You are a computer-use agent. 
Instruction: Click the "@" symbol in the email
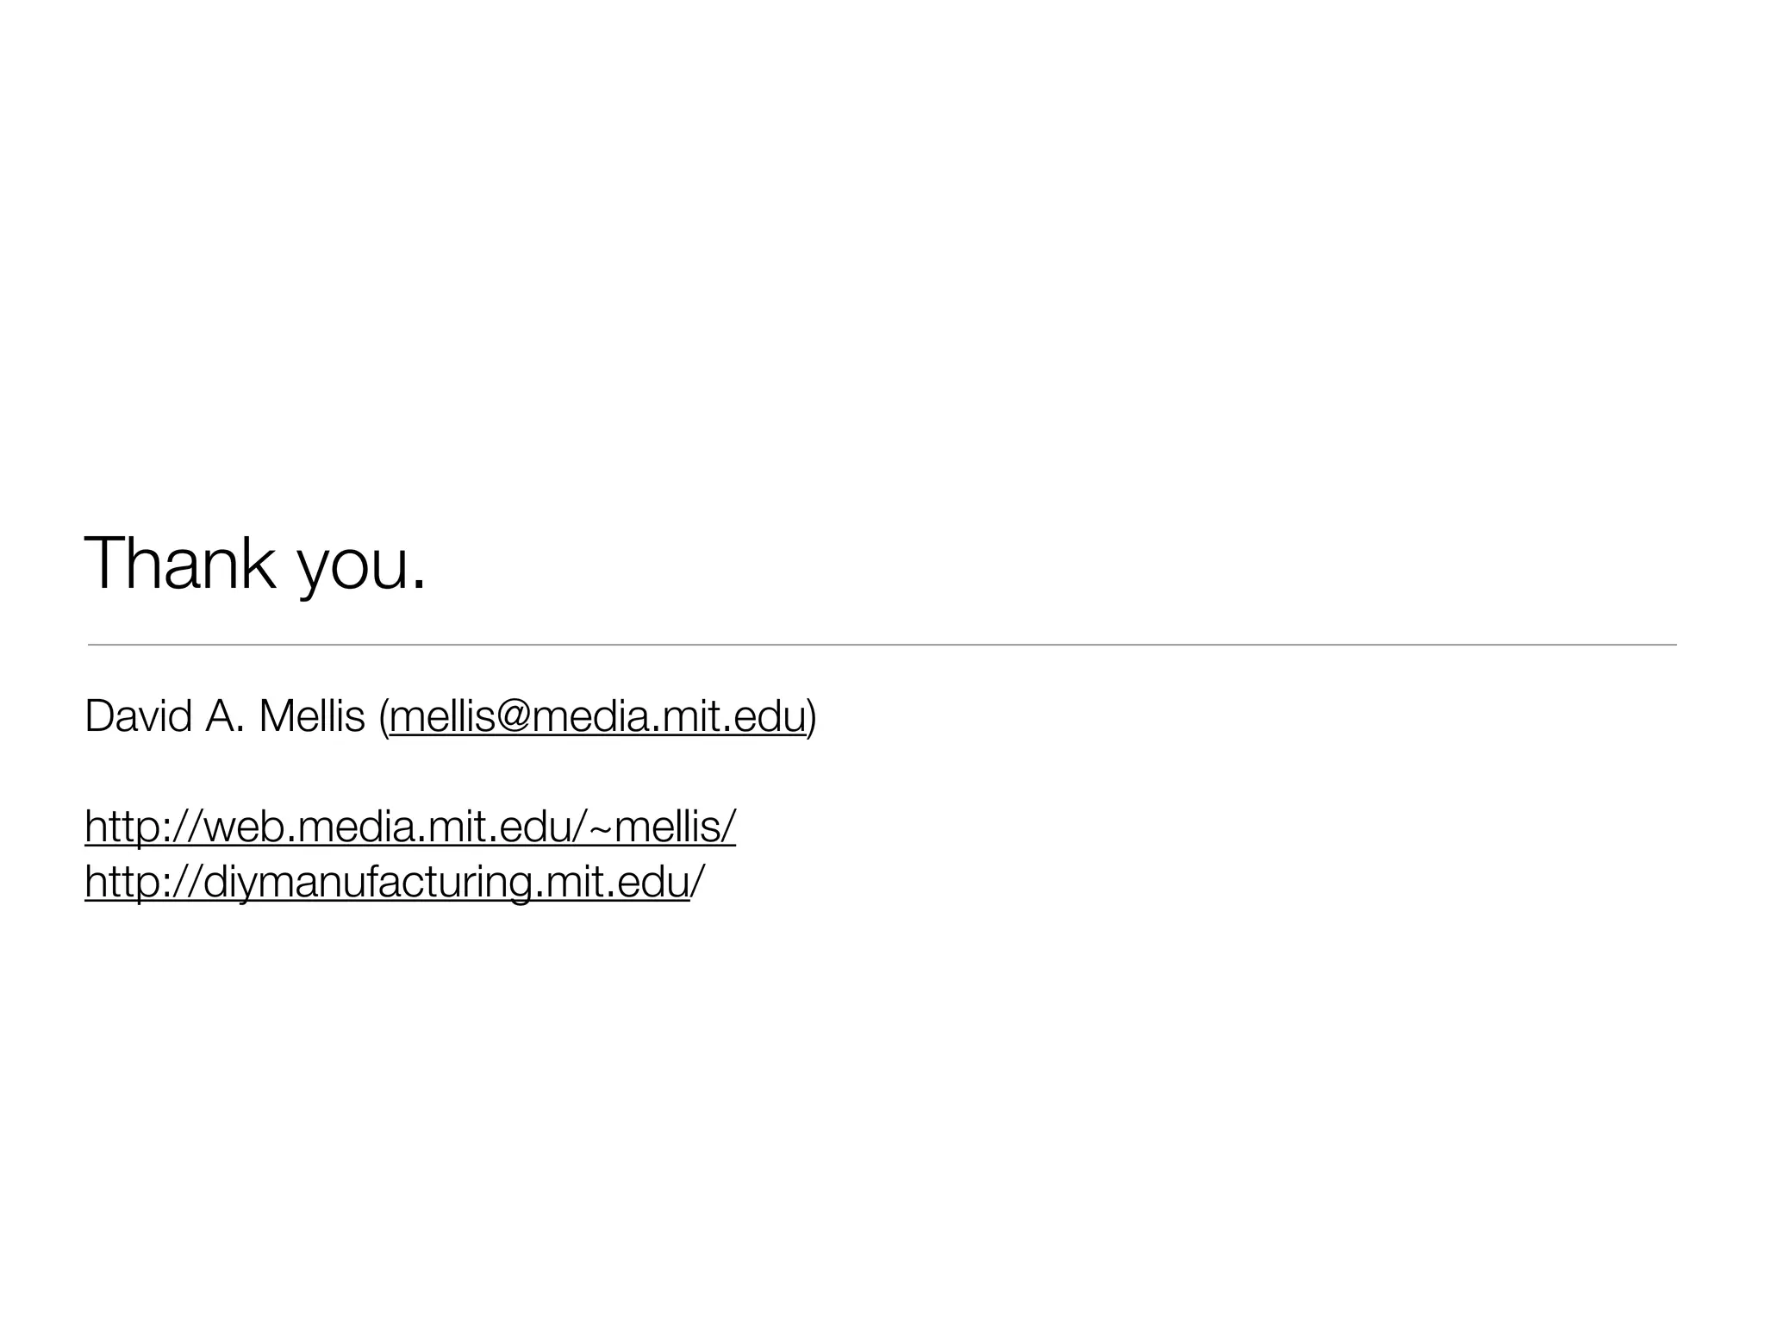click(513, 717)
